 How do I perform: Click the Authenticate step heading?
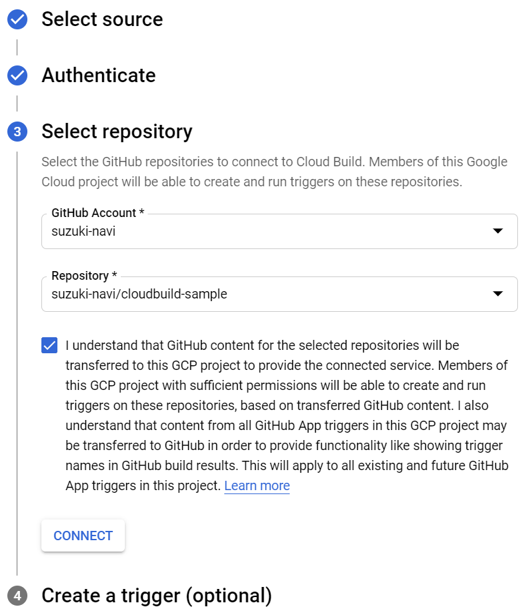click(98, 75)
